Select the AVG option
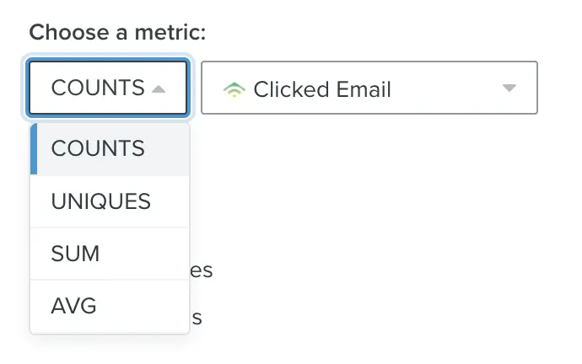Viewport: 582px width, 364px height. point(110,307)
